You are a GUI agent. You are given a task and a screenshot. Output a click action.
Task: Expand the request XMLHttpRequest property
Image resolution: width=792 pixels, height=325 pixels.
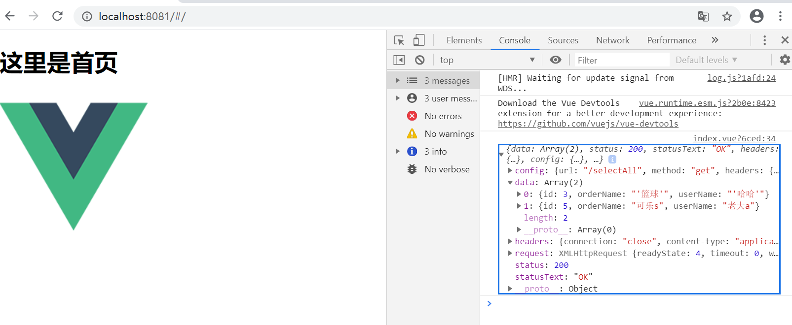point(510,253)
